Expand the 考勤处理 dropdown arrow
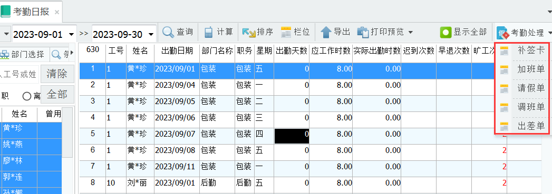552x194 pixels. coord(549,33)
